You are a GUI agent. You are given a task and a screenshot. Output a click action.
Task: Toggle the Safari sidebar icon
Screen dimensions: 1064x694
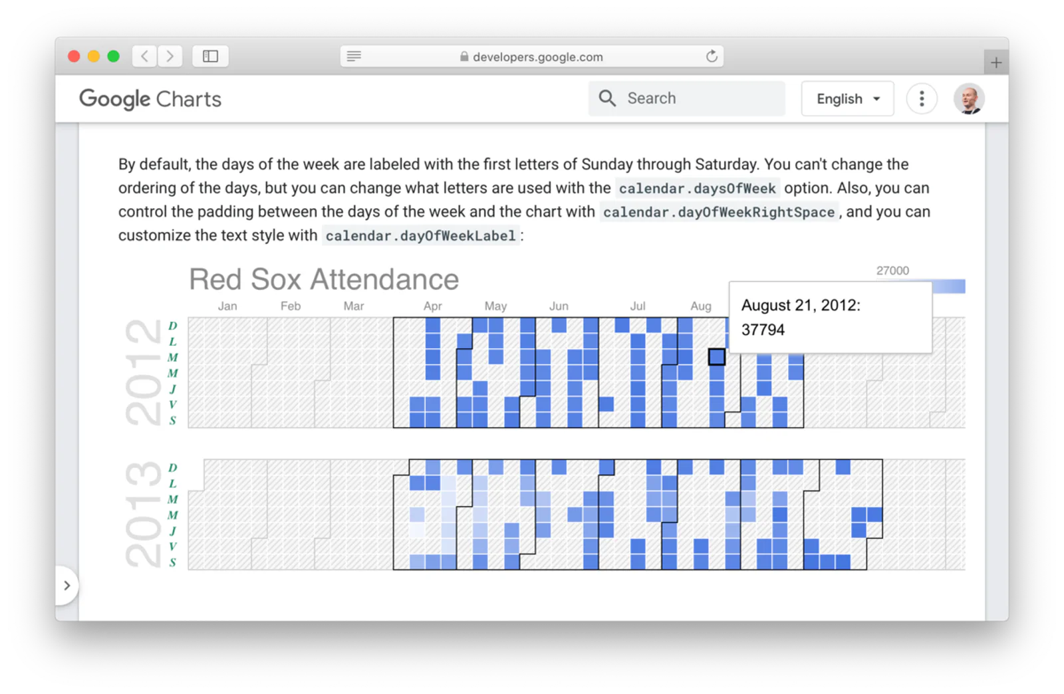pyautogui.click(x=210, y=57)
